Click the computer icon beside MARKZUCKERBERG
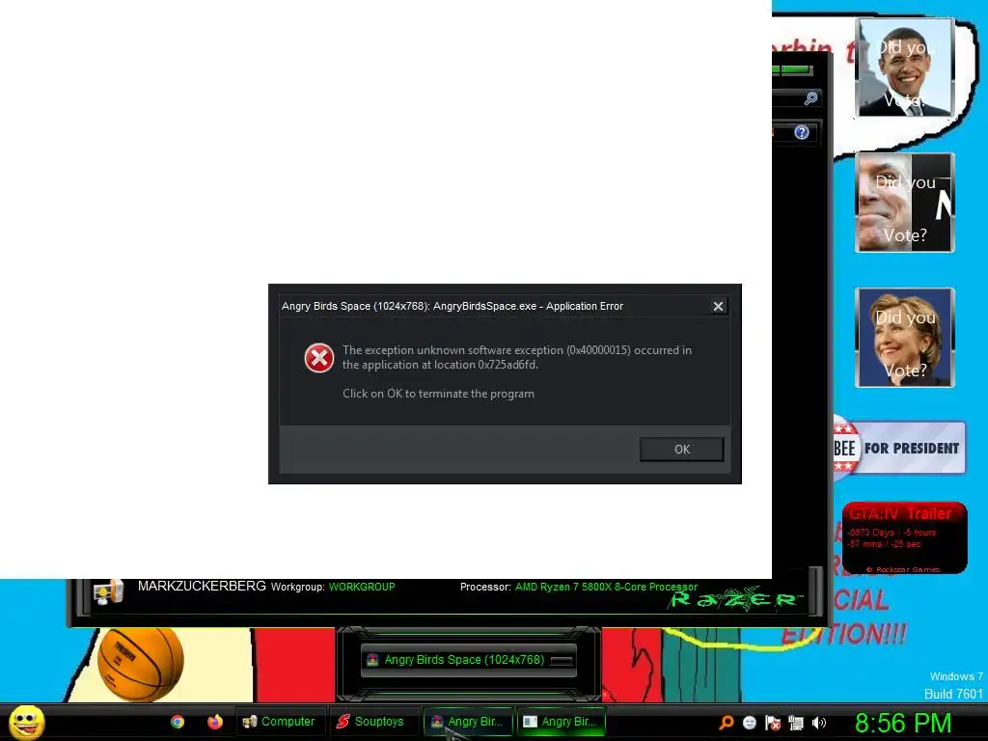Viewport: 988px width, 741px height. click(x=108, y=592)
